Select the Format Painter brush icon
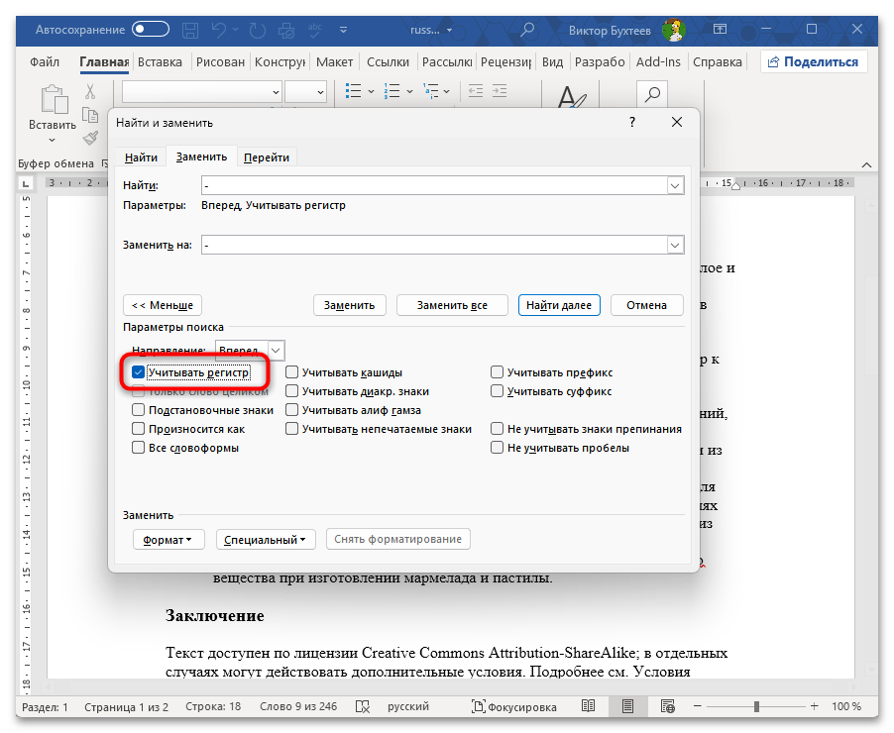Screen dimensions: 894x733 point(90,138)
